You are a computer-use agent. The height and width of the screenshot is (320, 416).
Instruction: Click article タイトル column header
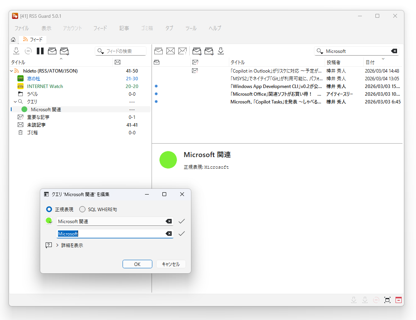[277, 62]
